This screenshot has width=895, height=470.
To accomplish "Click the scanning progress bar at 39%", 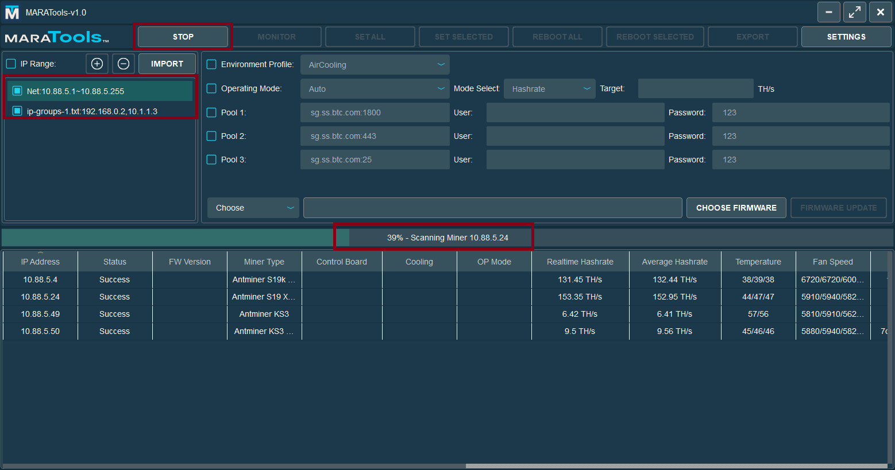I will point(447,238).
